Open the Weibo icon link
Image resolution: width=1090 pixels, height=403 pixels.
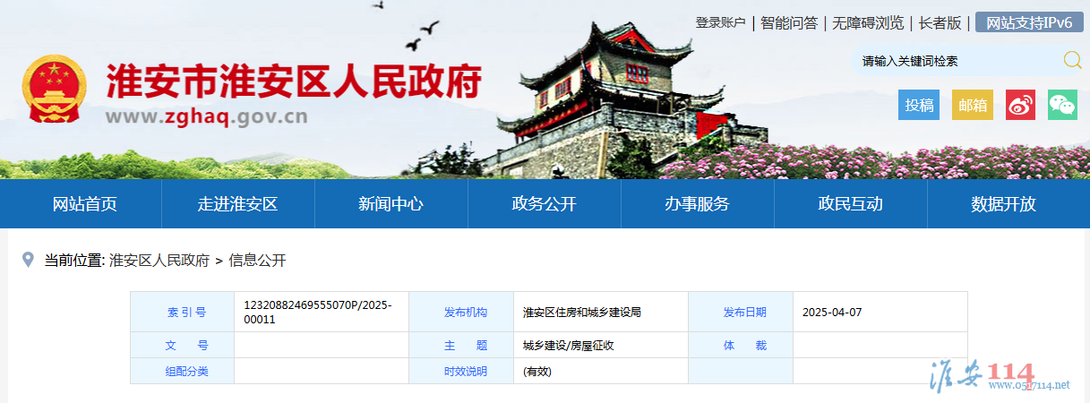point(1020,105)
